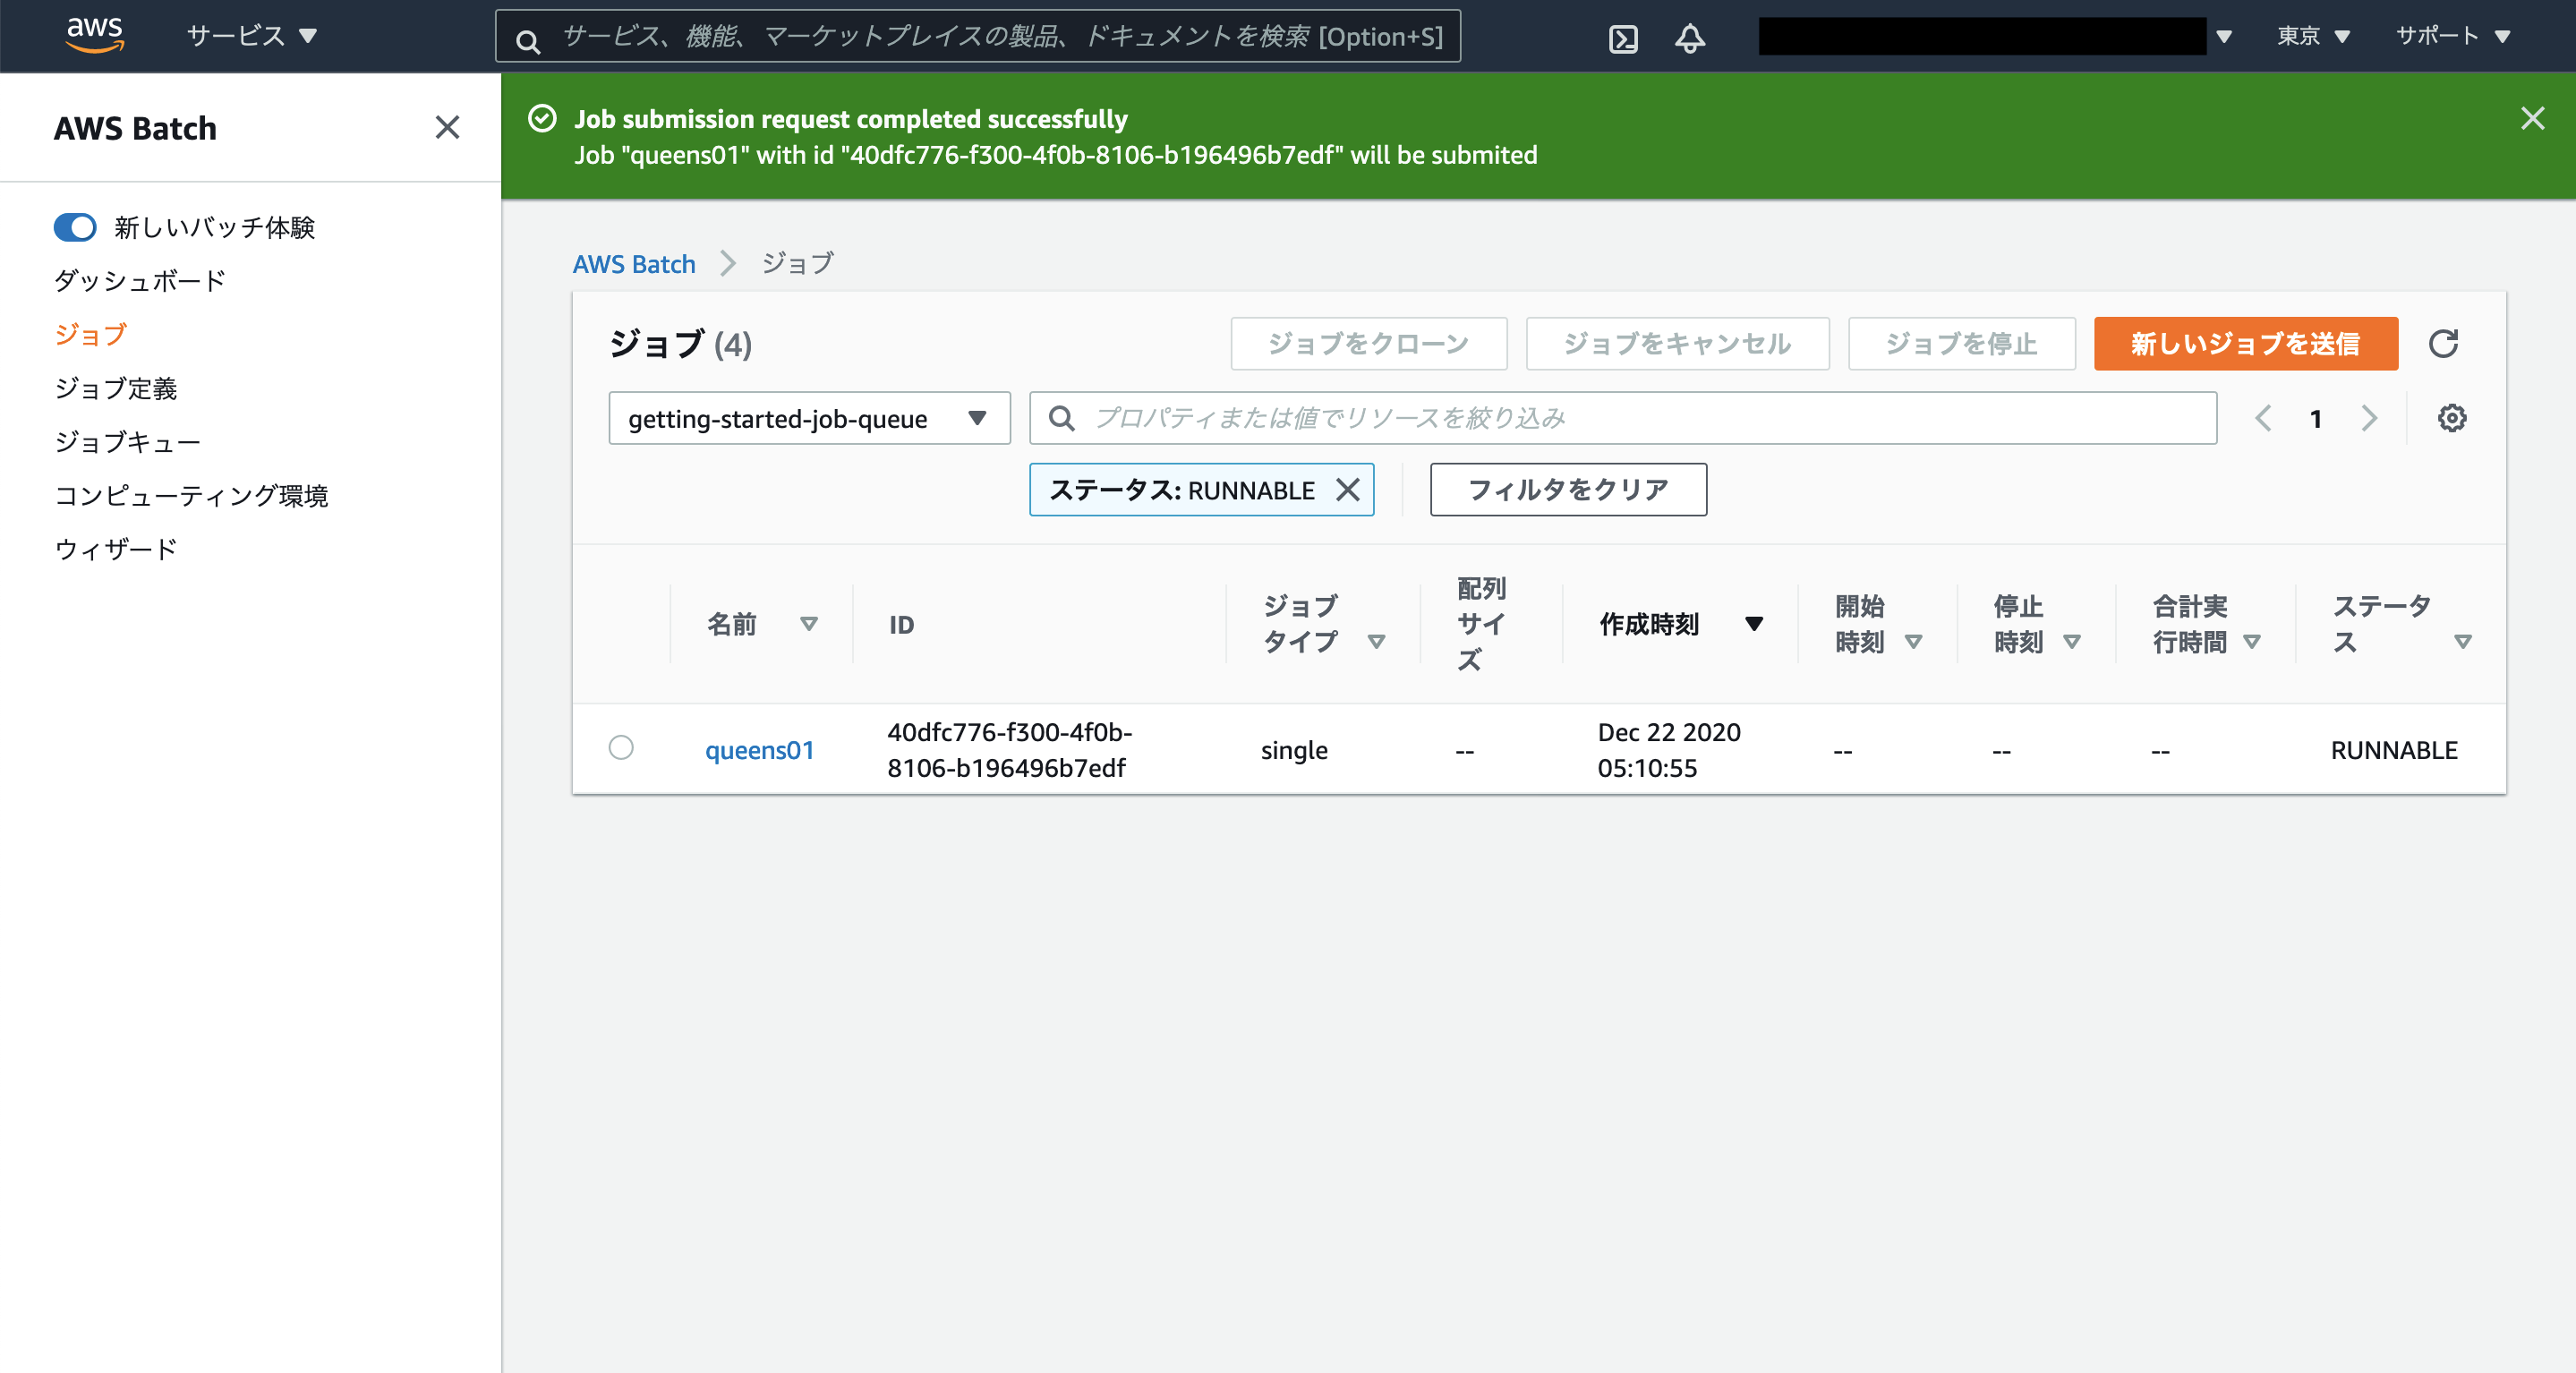
Task: Sort by ジョブタイプ column
Action: pos(1376,642)
